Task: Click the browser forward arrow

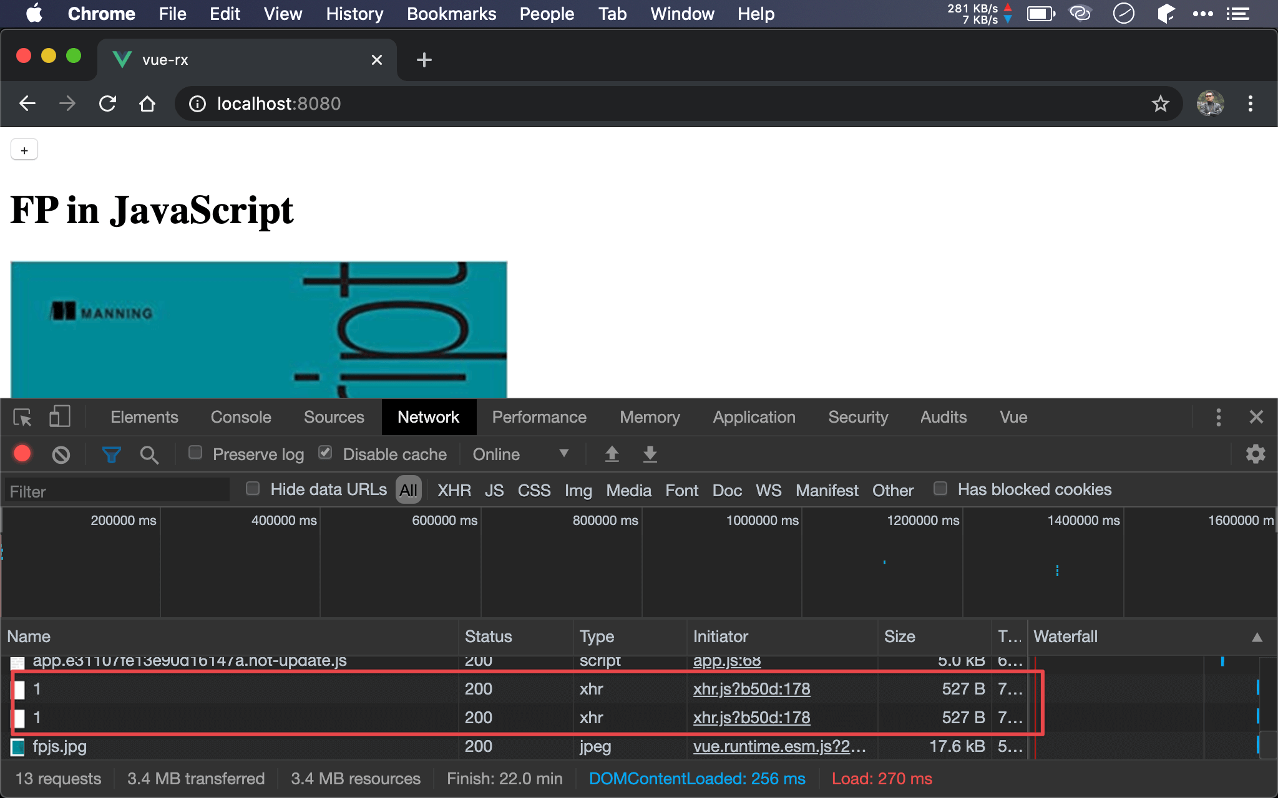Action: pyautogui.click(x=67, y=103)
